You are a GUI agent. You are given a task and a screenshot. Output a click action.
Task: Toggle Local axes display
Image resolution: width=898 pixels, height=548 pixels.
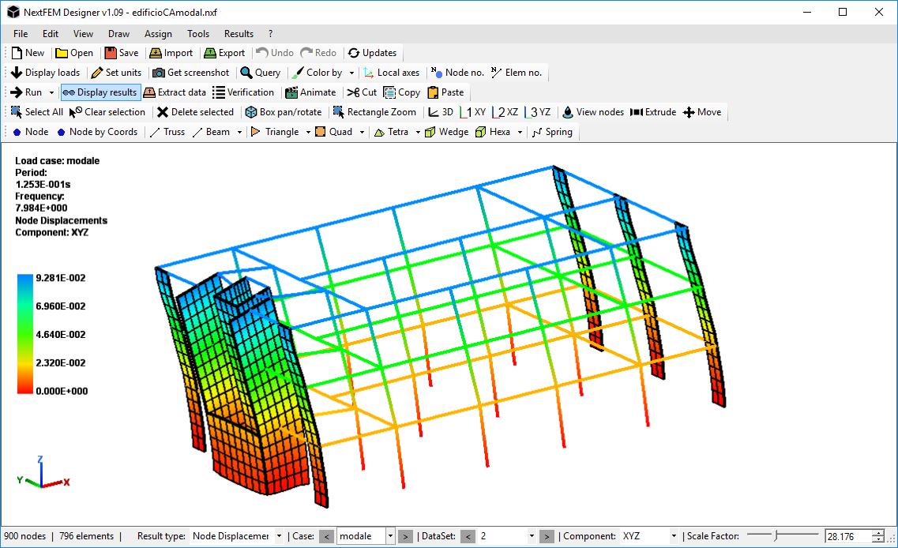tap(392, 73)
